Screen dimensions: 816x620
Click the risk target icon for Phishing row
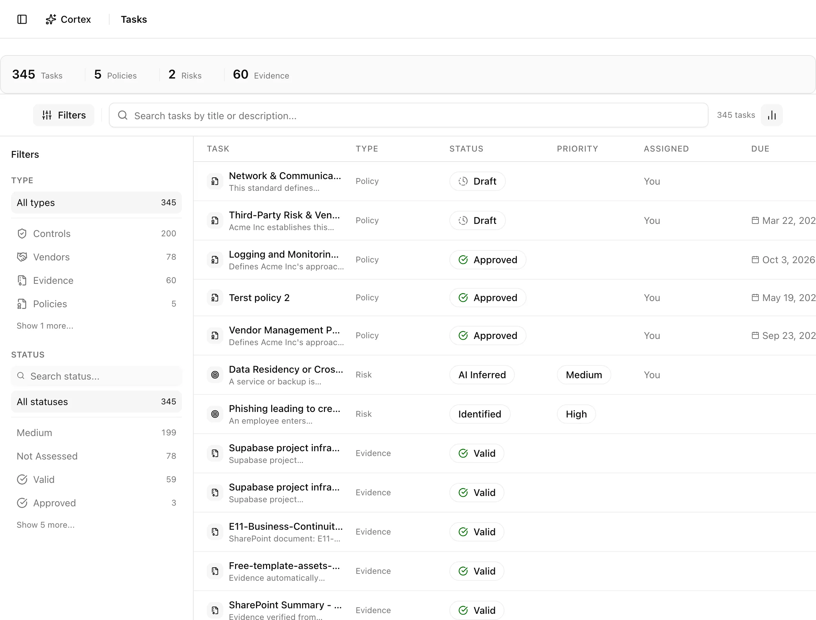(x=215, y=414)
